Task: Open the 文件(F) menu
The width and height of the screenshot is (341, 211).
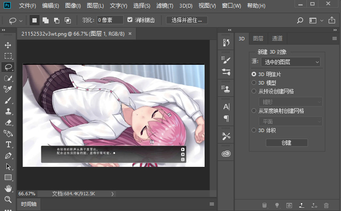Action: [x=27, y=6]
